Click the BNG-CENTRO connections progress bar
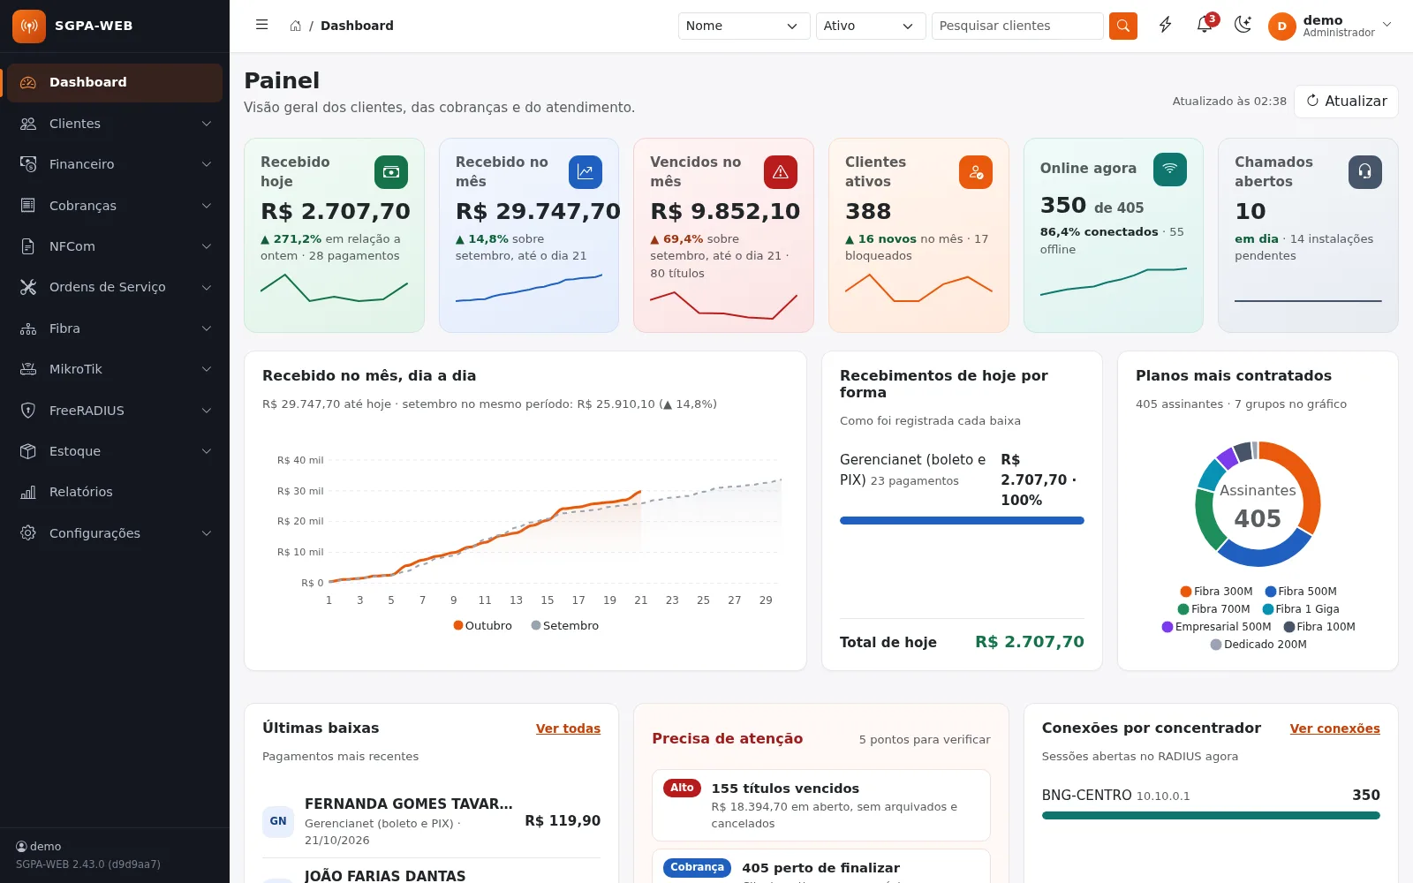Screen dimensions: 1413x883 click(x=1211, y=816)
